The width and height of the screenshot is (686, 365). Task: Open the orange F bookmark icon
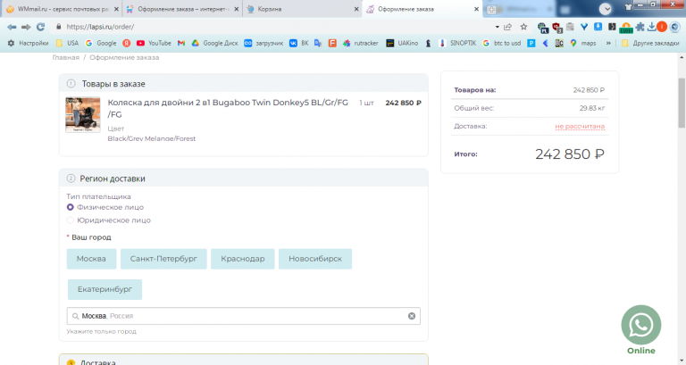[x=332, y=43]
